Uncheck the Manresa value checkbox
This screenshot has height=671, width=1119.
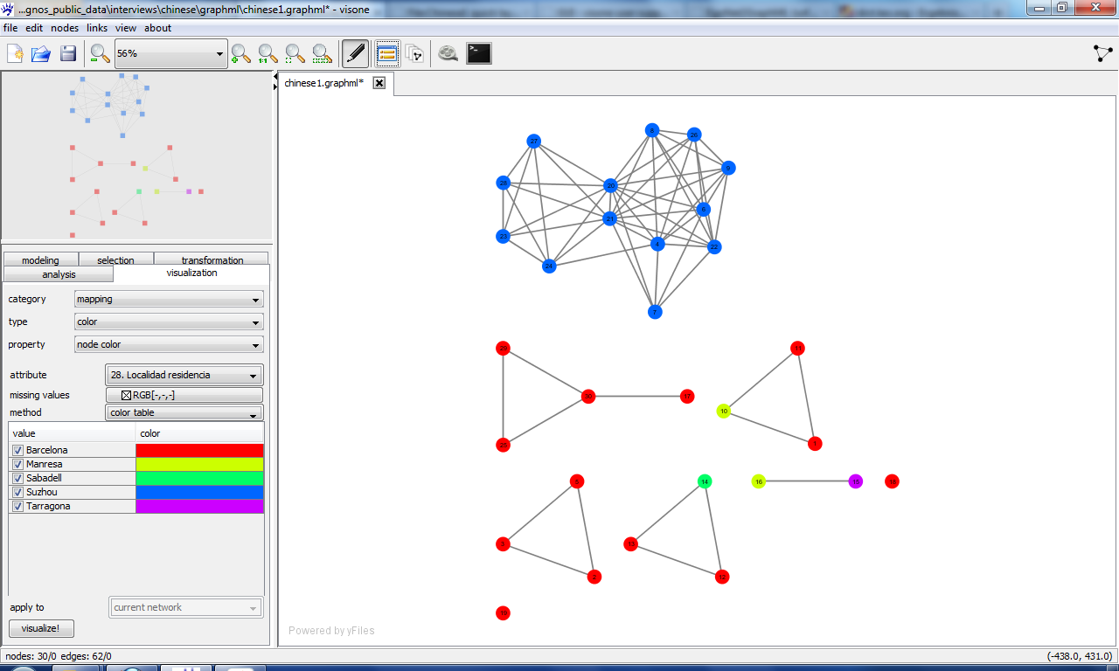(x=17, y=464)
